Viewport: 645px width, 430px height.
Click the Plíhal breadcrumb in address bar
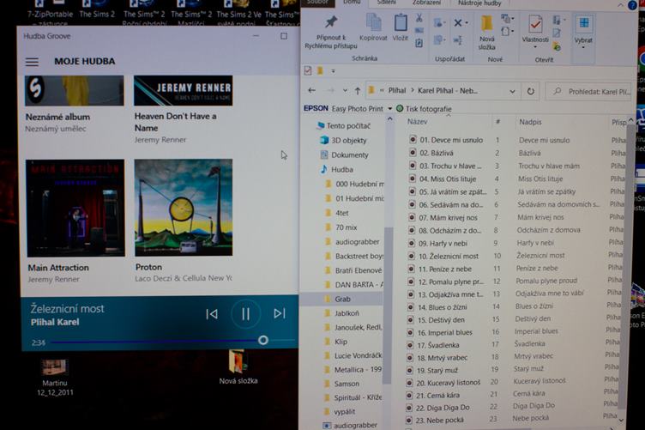(397, 90)
